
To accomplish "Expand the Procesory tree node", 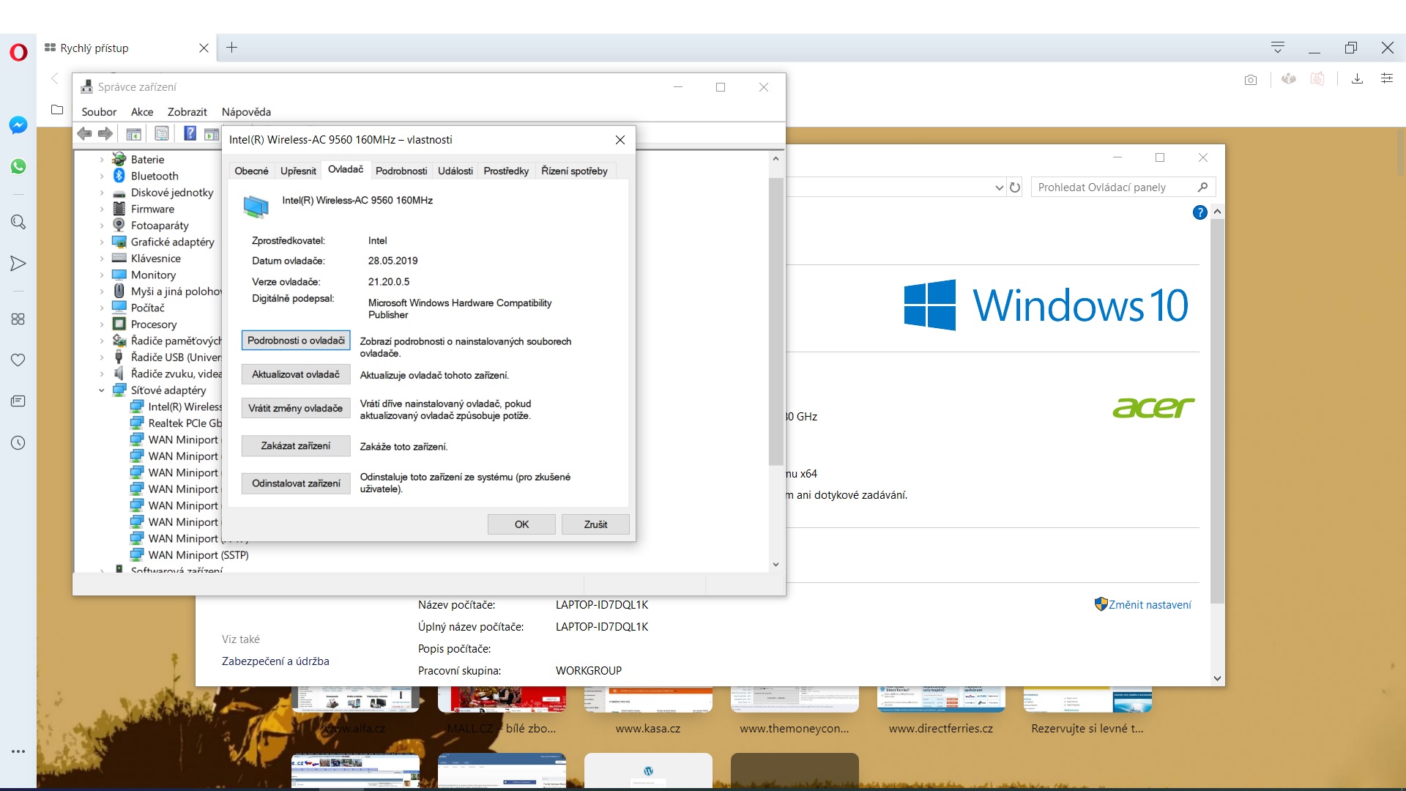I will [102, 324].
